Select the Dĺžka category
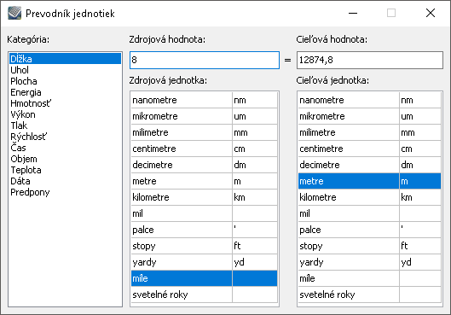Viewport: 451px width, 315px height. (65, 59)
